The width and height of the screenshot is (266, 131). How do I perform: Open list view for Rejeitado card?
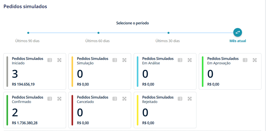click(180, 99)
